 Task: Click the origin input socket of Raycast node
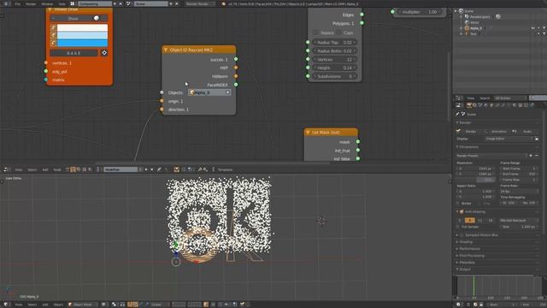[162, 101]
